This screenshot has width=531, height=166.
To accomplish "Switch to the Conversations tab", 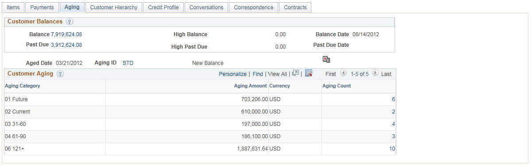I will point(206,7).
